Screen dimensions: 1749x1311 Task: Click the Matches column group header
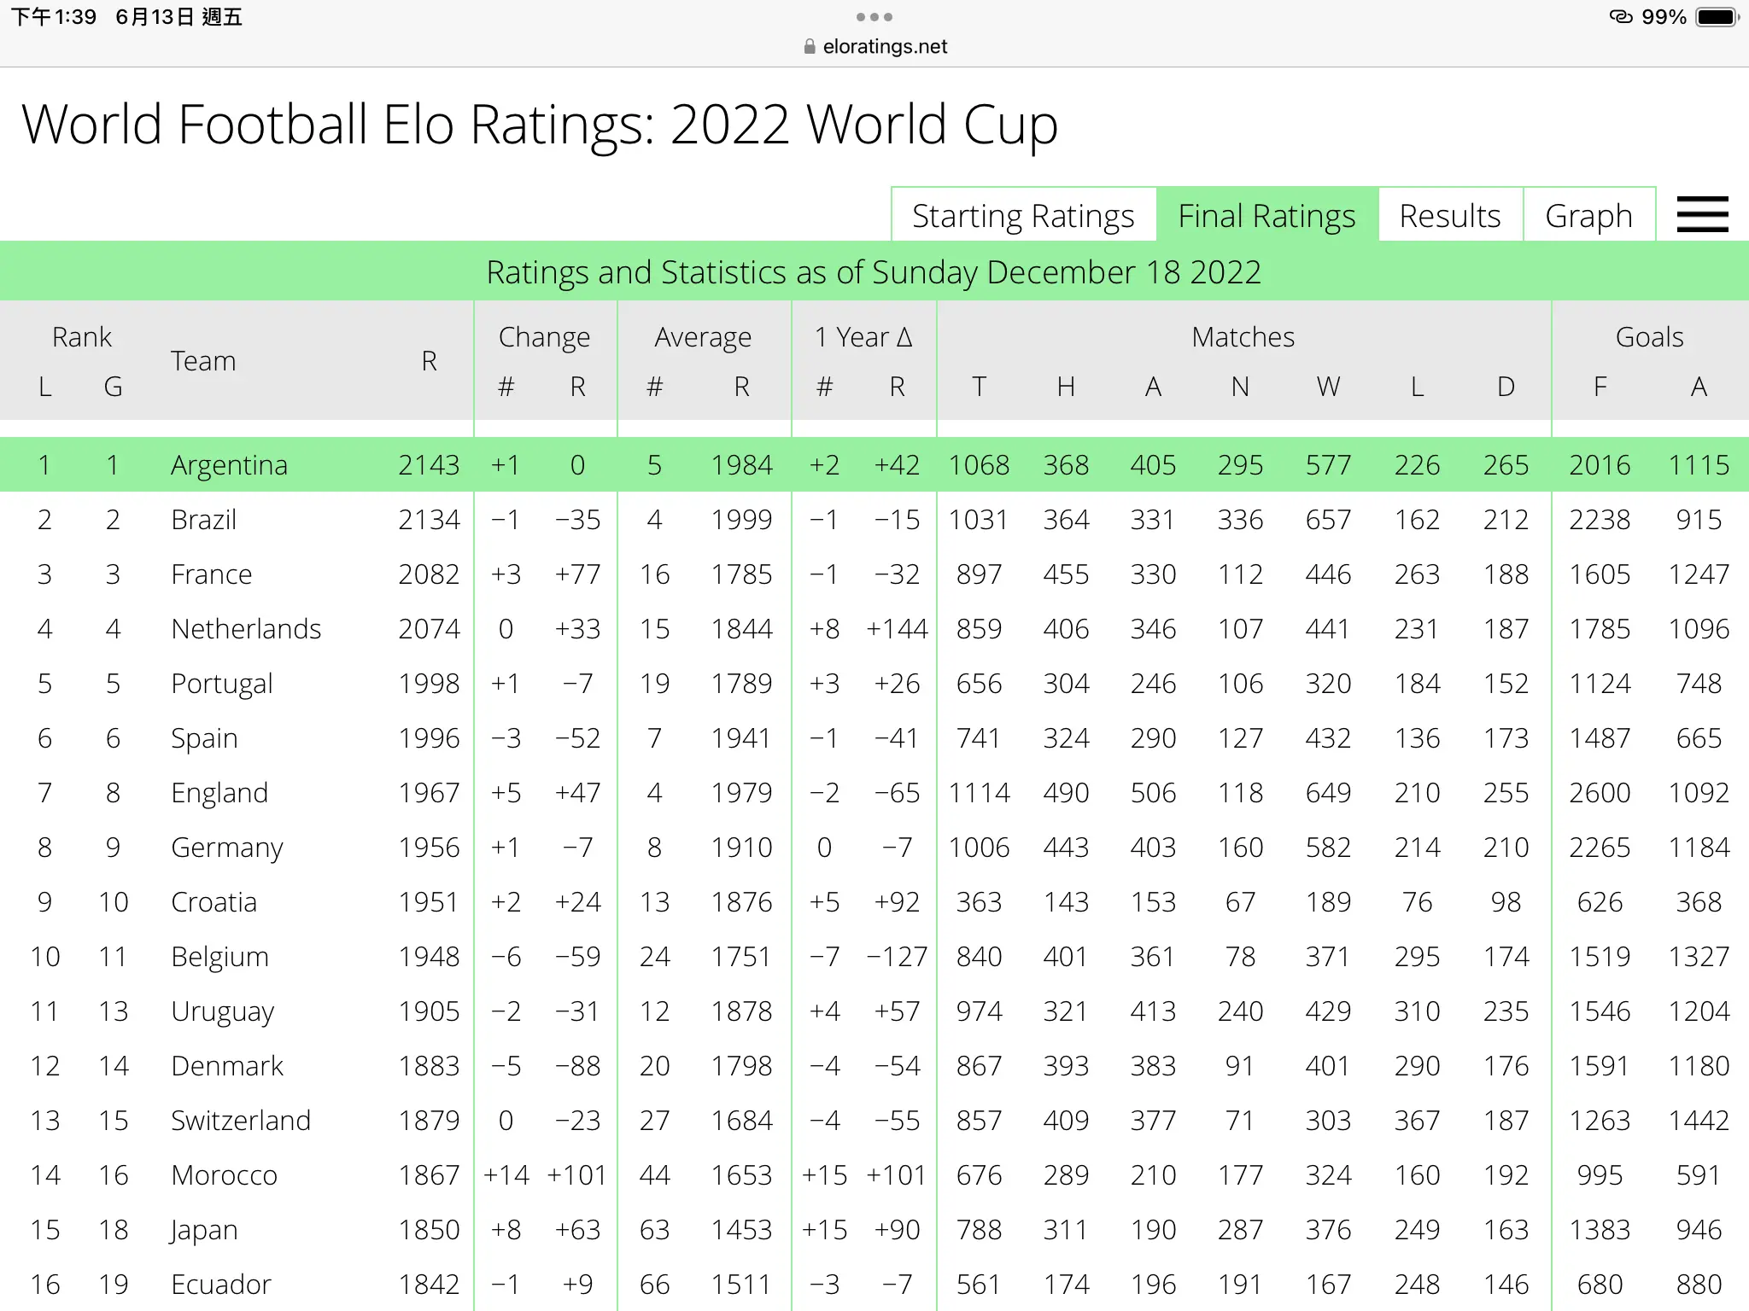[1243, 337]
